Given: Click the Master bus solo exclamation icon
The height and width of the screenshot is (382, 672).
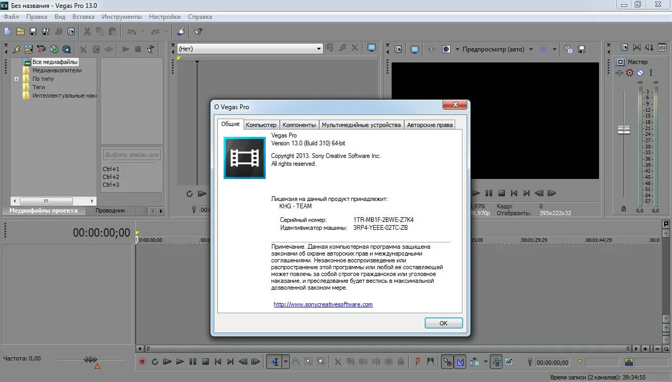Looking at the screenshot, I should click(651, 72).
